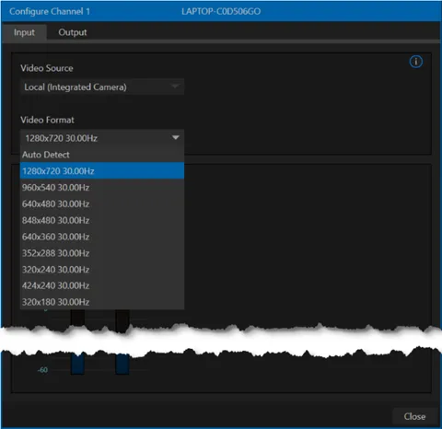Choose 960x540 30.00Hz format

pos(102,187)
